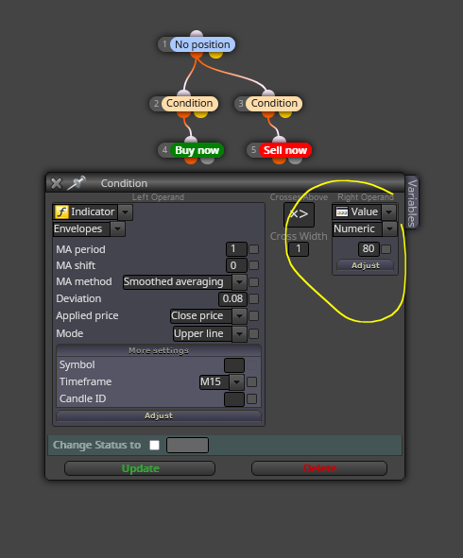Click input connector atop Buy now node
This screenshot has width=463, height=558.
click(x=191, y=140)
